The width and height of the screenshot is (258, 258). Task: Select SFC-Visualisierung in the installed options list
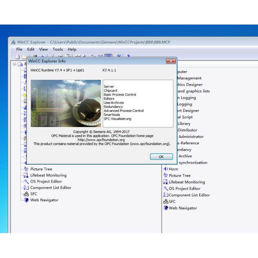(118, 119)
